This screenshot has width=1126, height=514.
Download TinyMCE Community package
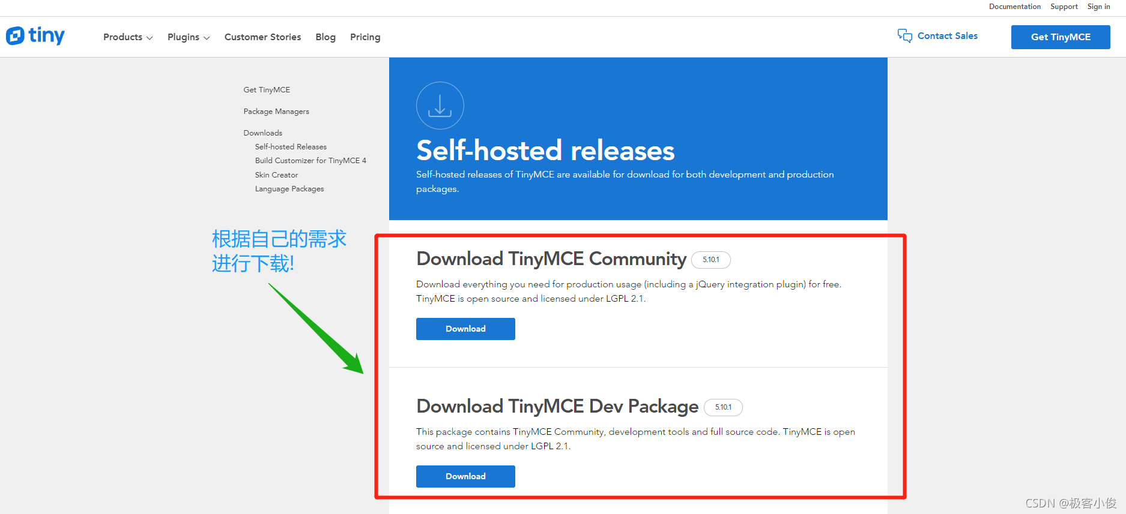tap(465, 329)
